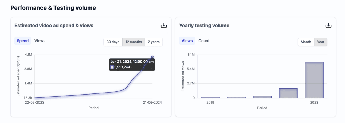The image size is (345, 123).
Task: Select the highlighted data point on the spend line
Action: pyautogui.click(x=152, y=57)
